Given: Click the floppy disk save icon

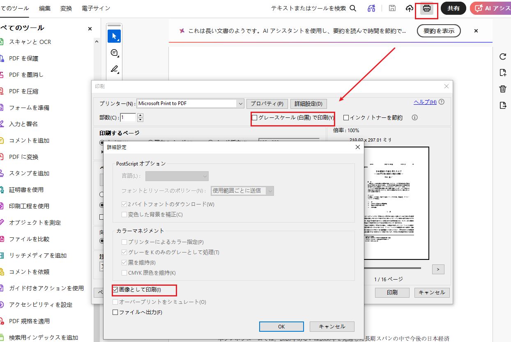Looking at the screenshot, I should click(392, 8).
